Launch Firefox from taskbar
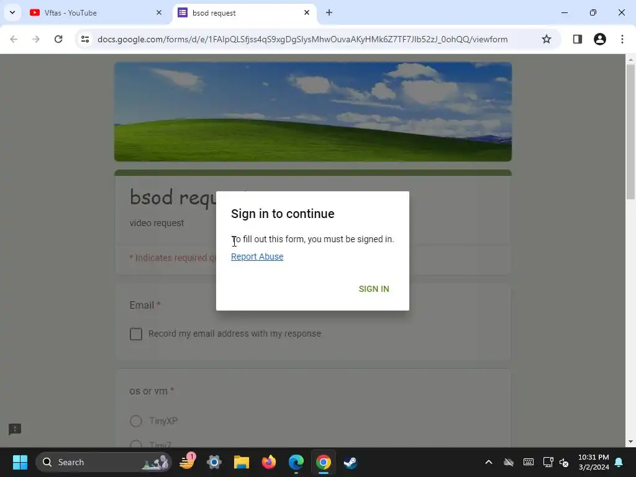636x477 pixels. pyautogui.click(x=268, y=462)
